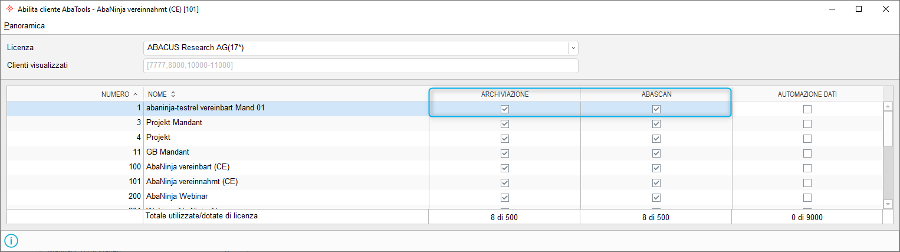Image resolution: width=900 pixels, height=252 pixels.
Task: Click 'Totale utilizzate/dotate di licenza' cell
Action: (286, 216)
